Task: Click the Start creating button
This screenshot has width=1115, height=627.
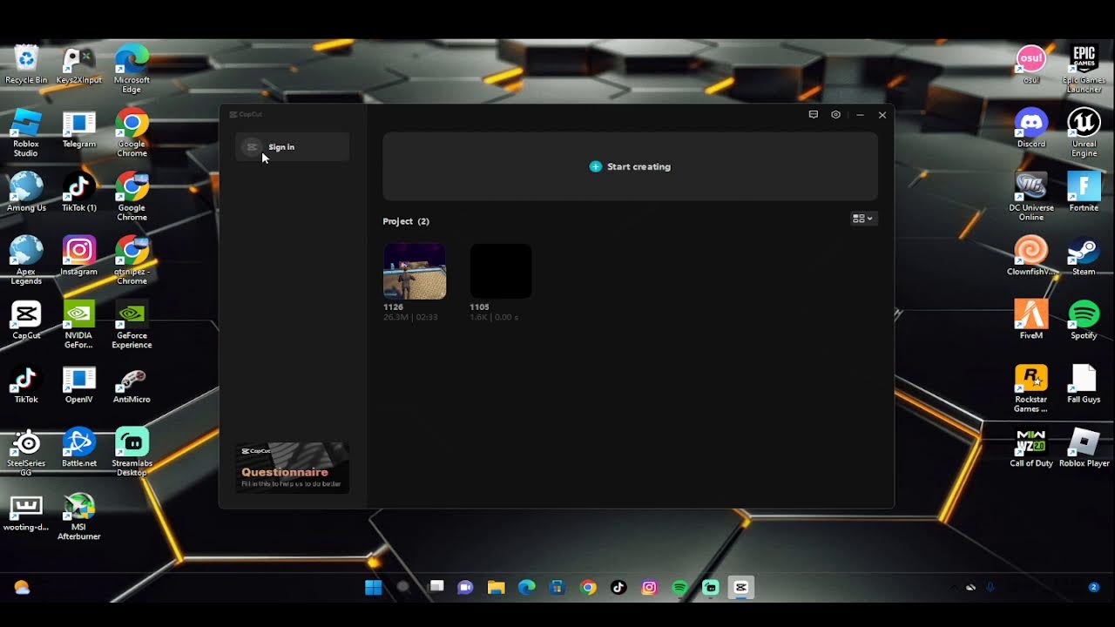Action: [x=630, y=166]
